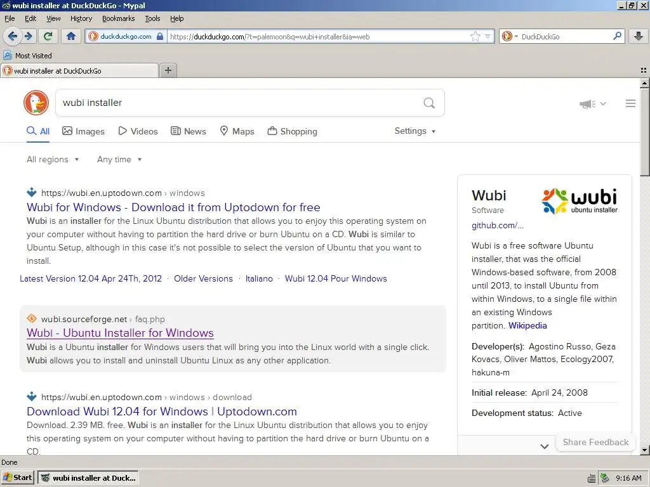The height and width of the screenshot is (487, 650).
Task: Click duckduckgo.com site identity label
Action: pyautogui.click(x=126, y=36)
